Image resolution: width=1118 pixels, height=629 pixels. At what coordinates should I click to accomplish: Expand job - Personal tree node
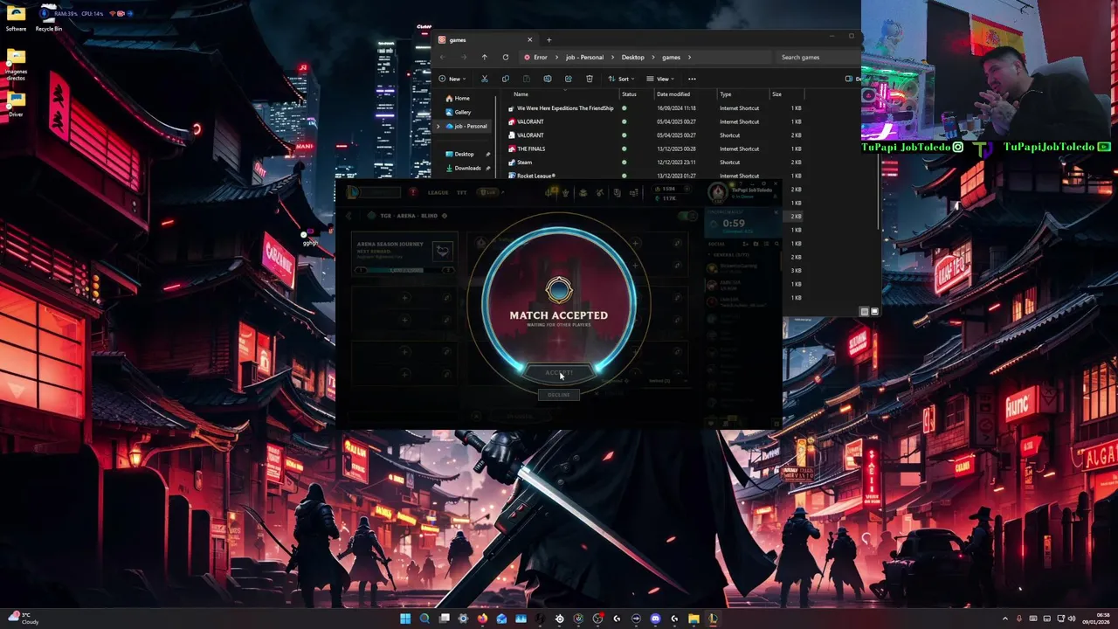coord(438,126)
